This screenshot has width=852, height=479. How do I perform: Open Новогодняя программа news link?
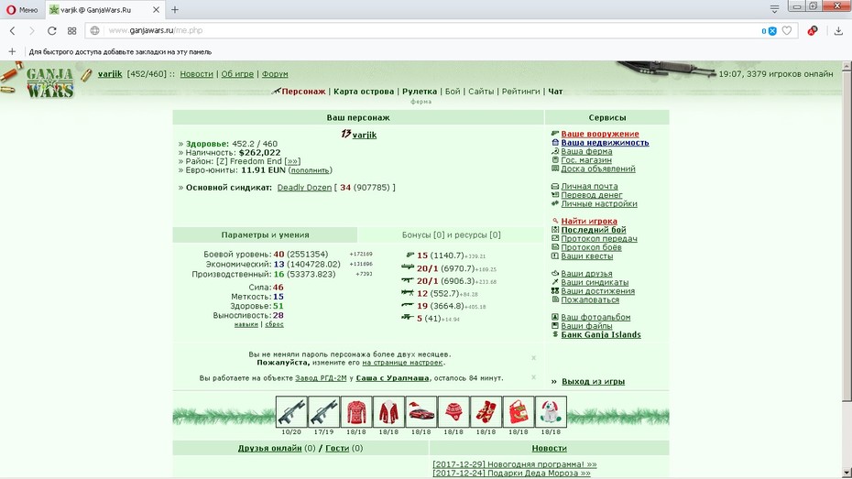pos(515,464)
